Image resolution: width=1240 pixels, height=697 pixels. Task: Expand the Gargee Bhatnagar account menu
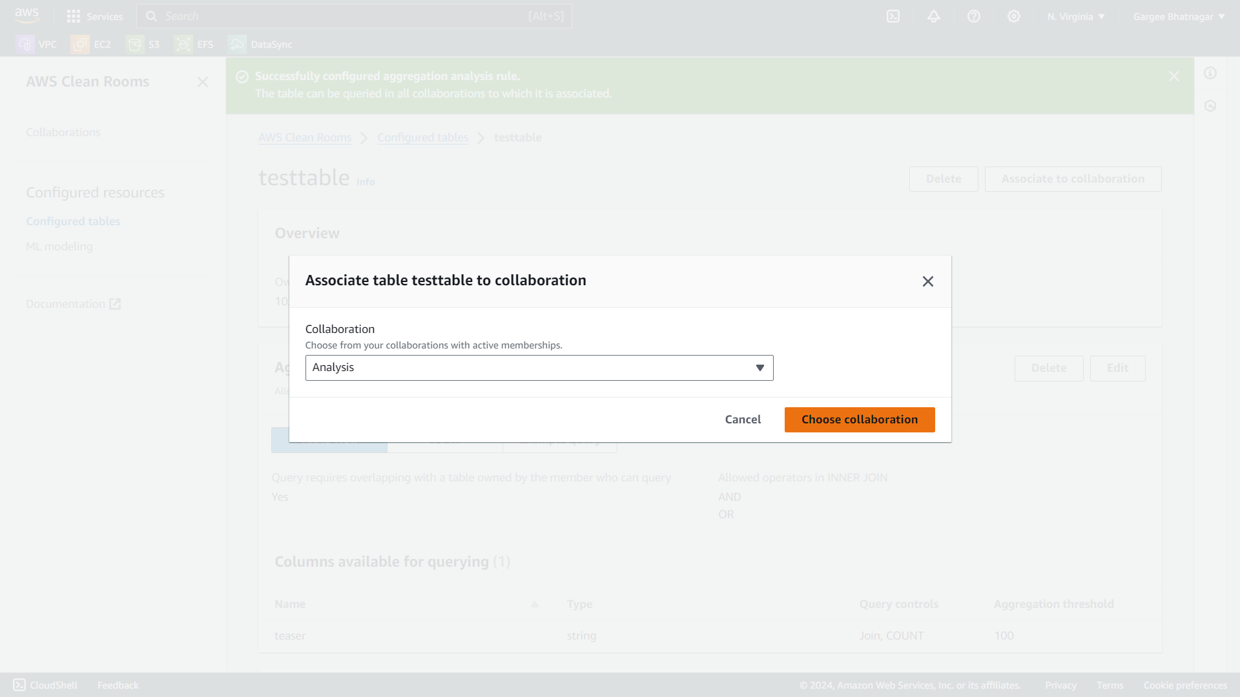1178,17
